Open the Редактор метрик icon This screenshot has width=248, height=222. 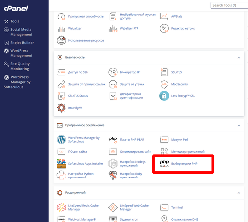pos(164,28)
